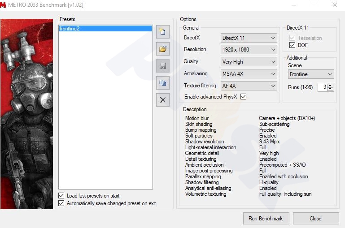Viewport: 345px width, 228px height.
Task: Click the '9.43 Mpix' shadow resolution value
Action: [270, 142]
